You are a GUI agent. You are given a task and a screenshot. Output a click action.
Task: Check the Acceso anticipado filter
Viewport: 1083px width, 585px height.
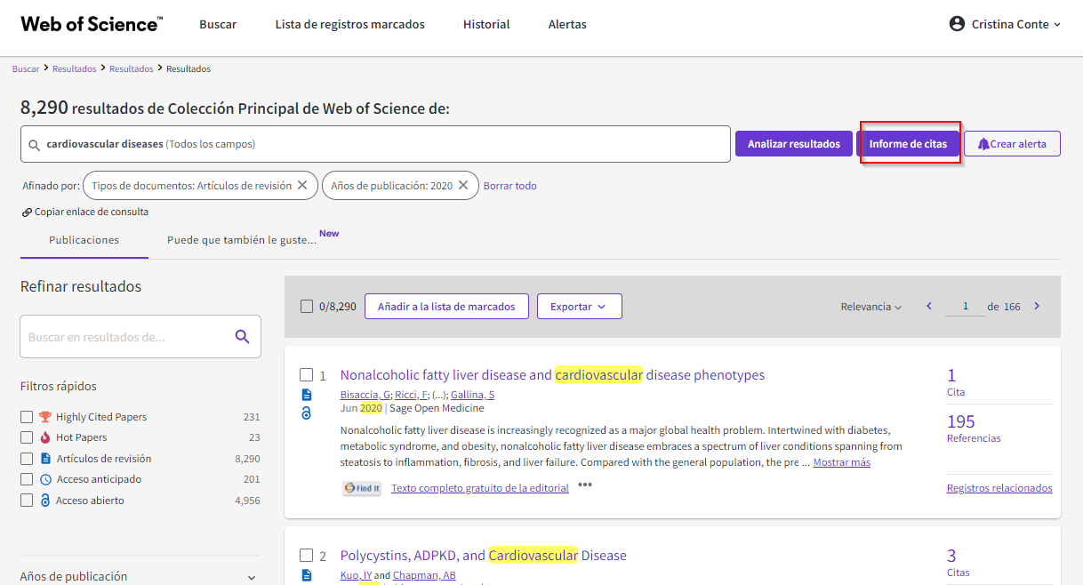point(27,479)
